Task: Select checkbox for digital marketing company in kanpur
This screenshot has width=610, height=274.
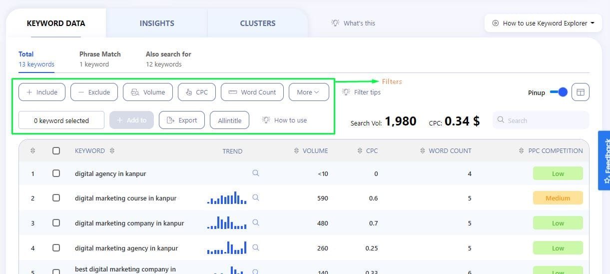Action: click(x=56, y=223)
